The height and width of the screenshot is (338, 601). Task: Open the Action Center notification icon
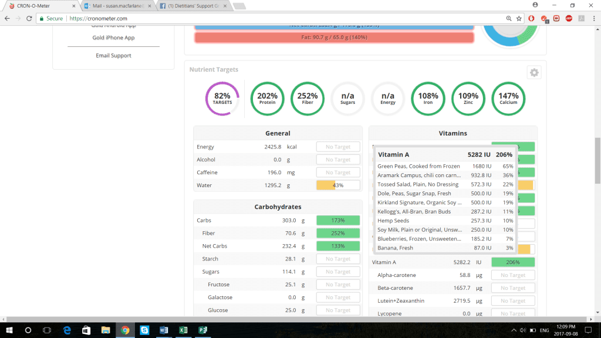pos(588,330)
